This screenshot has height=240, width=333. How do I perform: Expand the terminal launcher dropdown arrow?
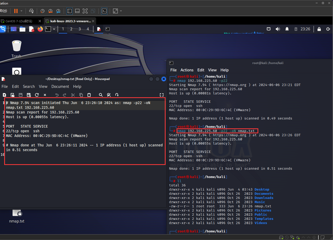[x=54, y=29]
